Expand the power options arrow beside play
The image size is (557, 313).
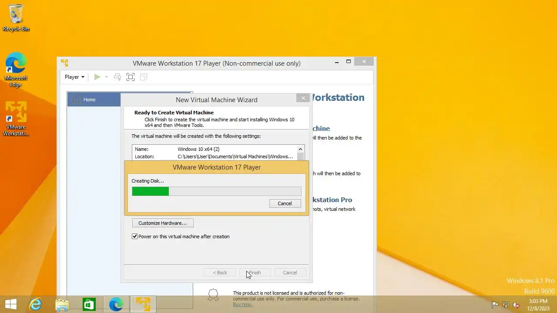click(106, 77)
